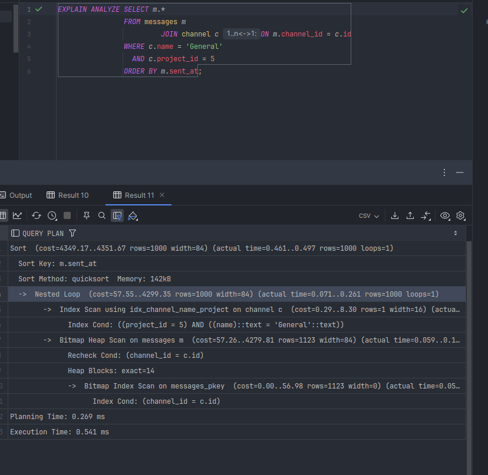
Task: Open the panel's three-dot options menu
Action: tap(444, 172)
